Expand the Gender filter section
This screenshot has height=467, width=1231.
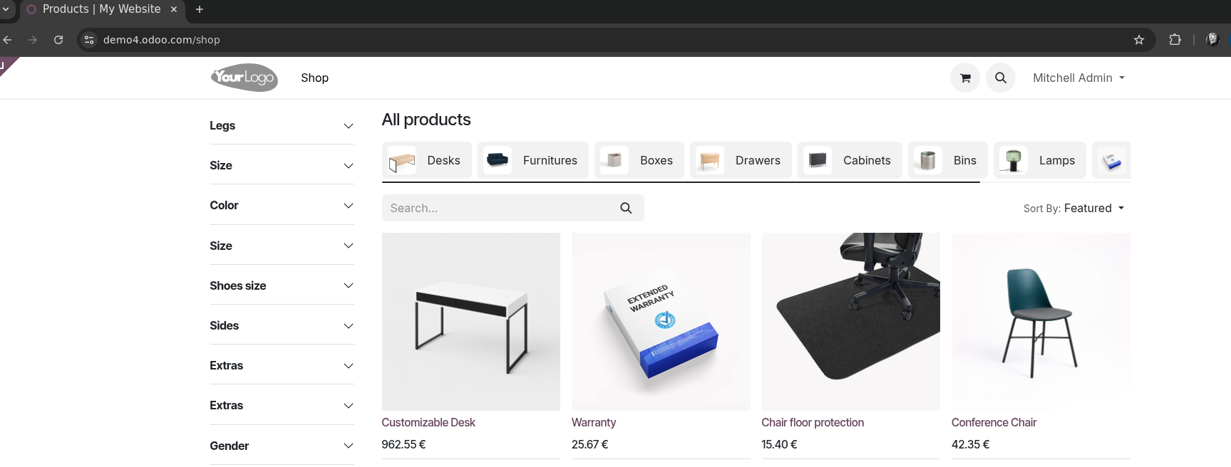pyautogui.click(x=282, y=446)
